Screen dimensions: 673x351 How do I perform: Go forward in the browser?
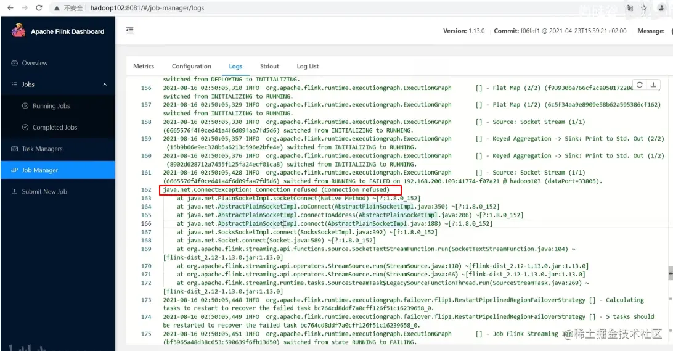(x=25, y=8)
